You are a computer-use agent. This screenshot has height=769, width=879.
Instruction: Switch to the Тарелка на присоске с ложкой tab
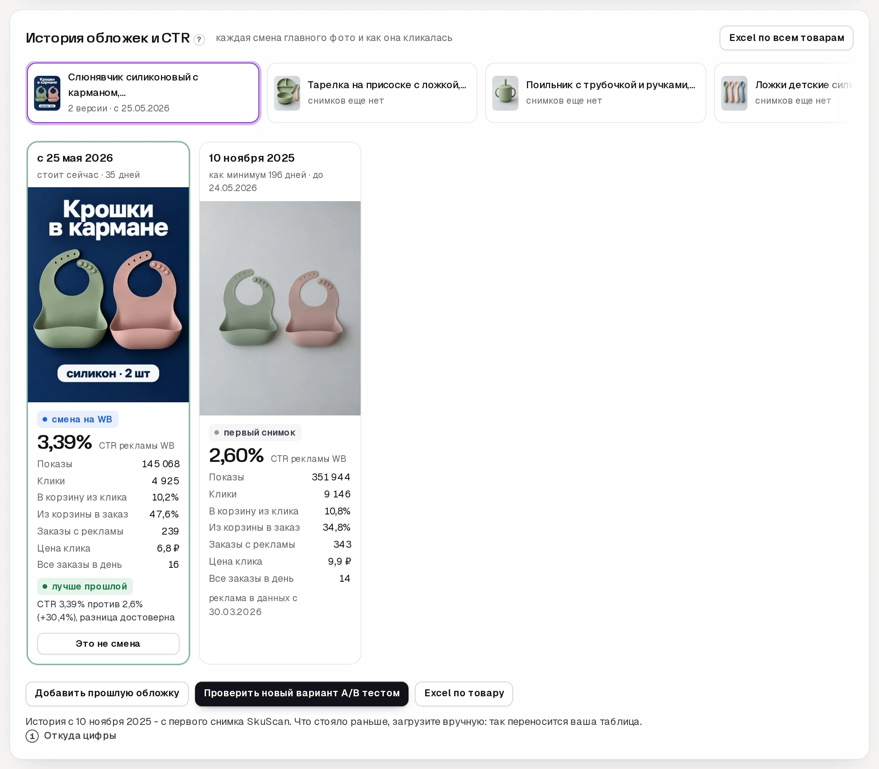[x=372, y=93]
